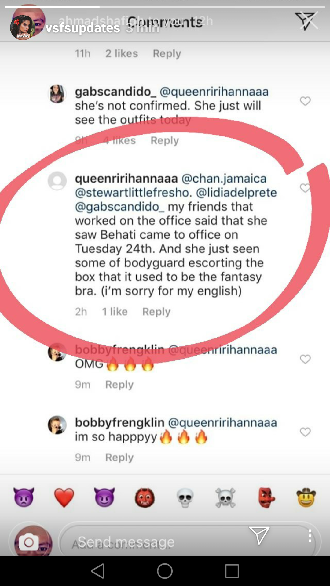Open the @chan.jamaica mention
Screen dimensions: 330x586
(x=224, y=179)
